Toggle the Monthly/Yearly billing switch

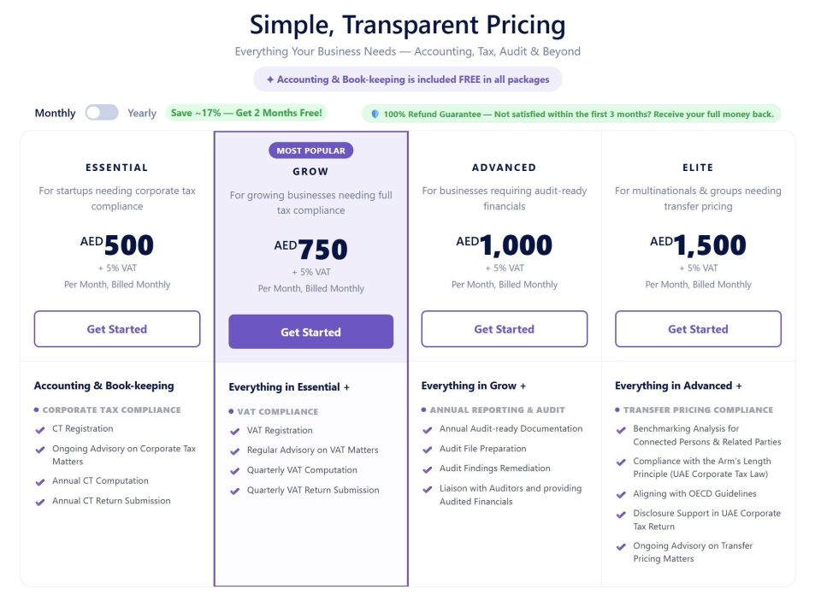click(x=102, y=113)
